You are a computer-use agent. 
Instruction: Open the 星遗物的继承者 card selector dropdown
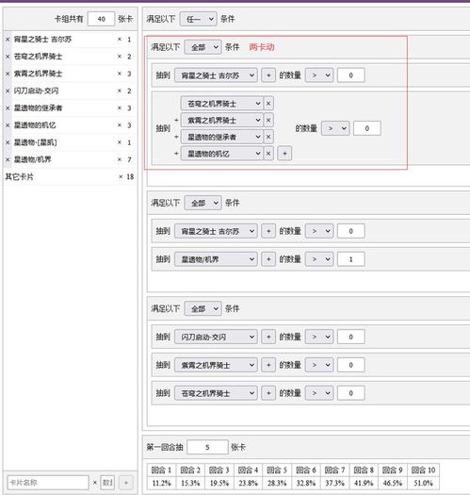click(222, 137)
